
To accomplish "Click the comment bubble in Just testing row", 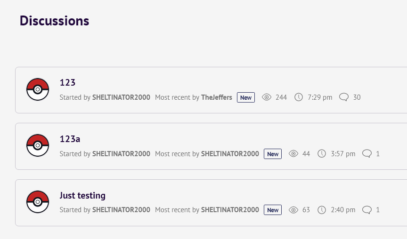I will tap(367, 210).
